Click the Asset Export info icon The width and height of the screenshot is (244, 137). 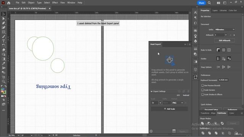tap(151, 131)
